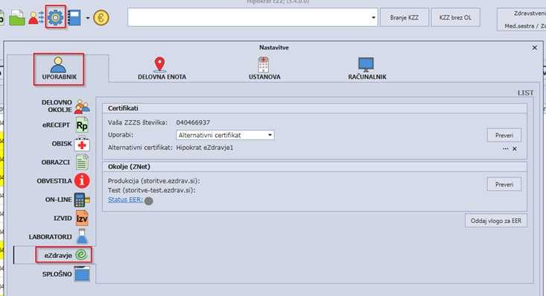Screen dimensions: 546x296
Task: Browse alternative certificate via ellipsis
Action: point(505,149)
